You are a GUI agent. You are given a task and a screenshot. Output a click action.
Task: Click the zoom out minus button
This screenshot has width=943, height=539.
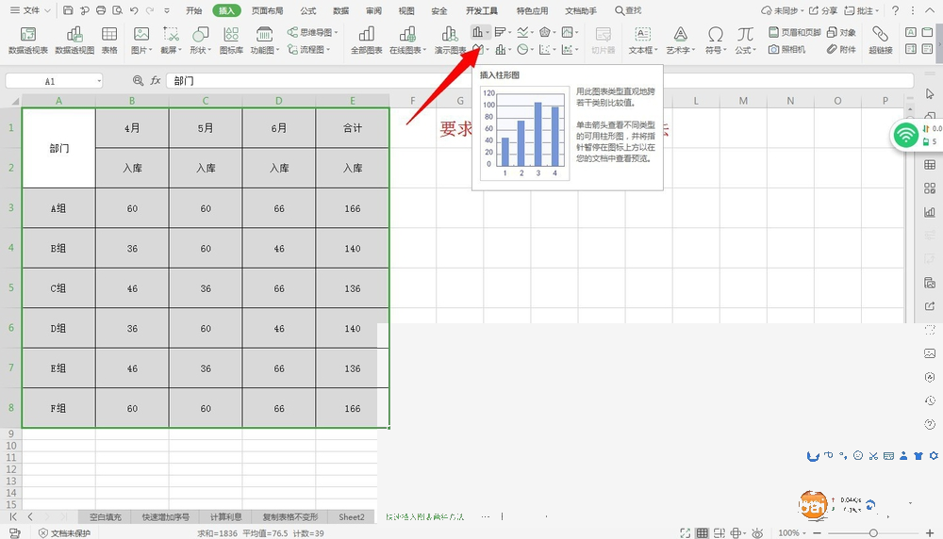point(817,533)
